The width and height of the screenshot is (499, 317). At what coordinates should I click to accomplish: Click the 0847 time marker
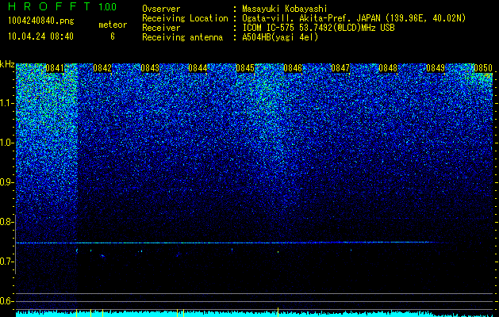click(x=340, y=68)
